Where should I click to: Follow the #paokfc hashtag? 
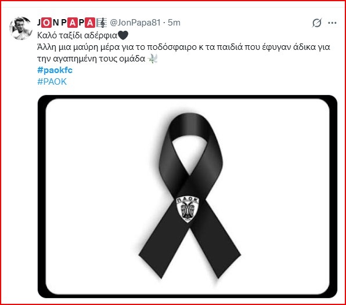55,70
